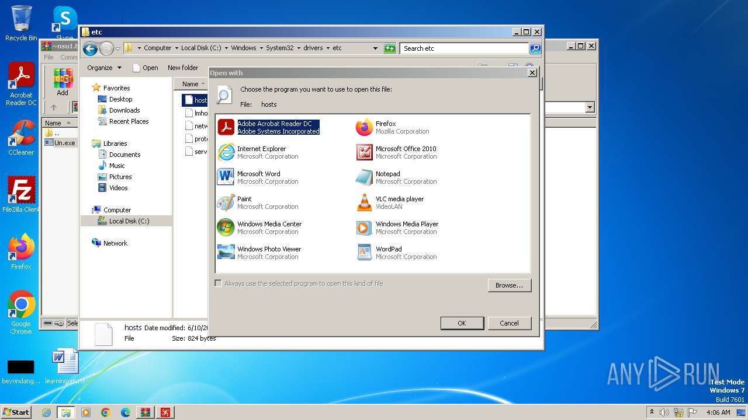The image size is (748, 420).
Task: Select Windows Media Center
Action: 259,228
